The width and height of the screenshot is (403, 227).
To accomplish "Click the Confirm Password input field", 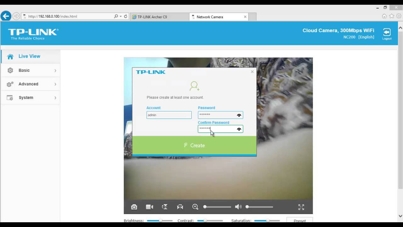I will coord(220,129).
